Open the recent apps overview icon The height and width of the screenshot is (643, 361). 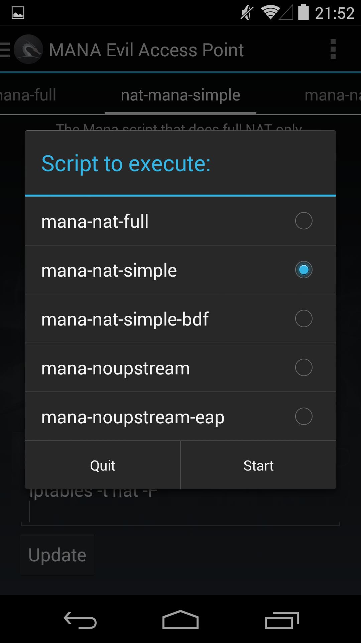281,620
